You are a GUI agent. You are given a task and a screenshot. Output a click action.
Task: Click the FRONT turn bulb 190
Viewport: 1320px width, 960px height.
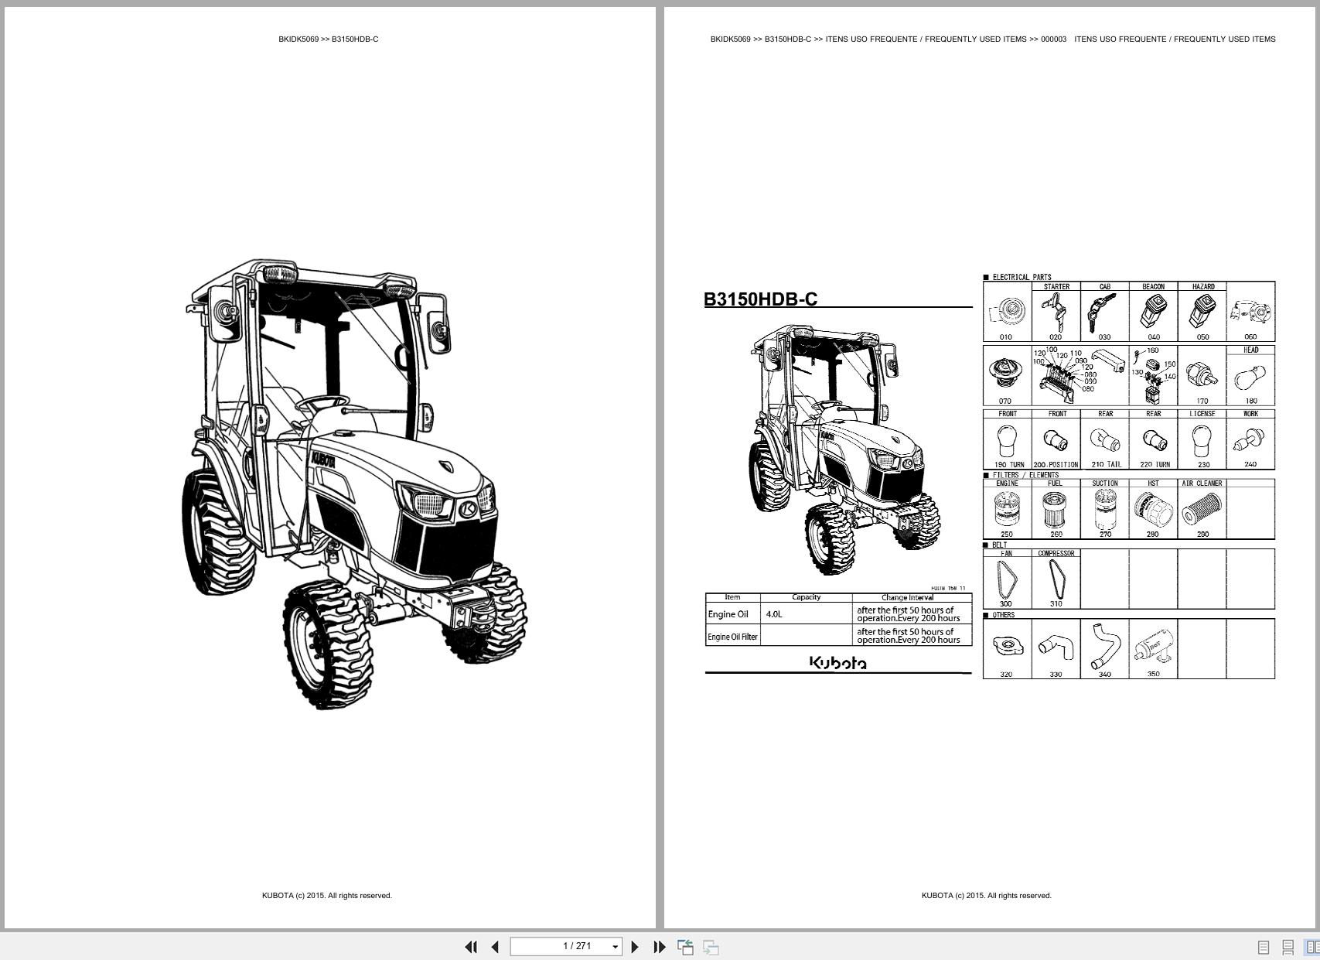(x=1008, y=439)
